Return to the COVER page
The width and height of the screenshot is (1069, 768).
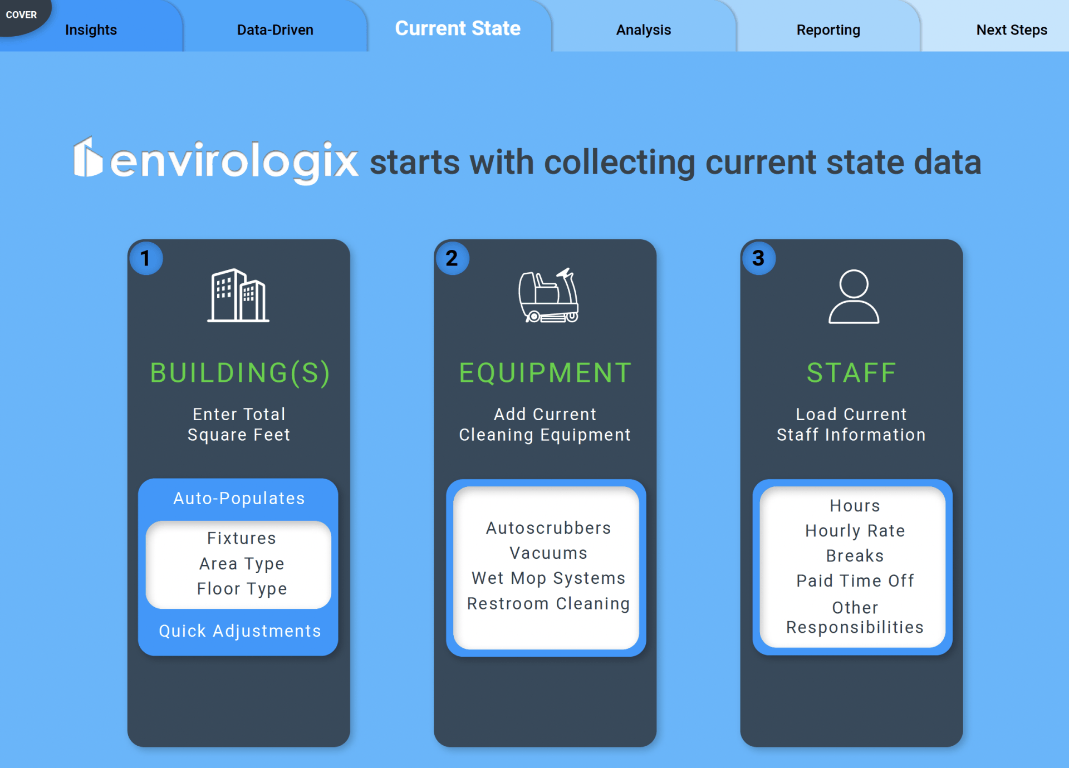point(21,15)
